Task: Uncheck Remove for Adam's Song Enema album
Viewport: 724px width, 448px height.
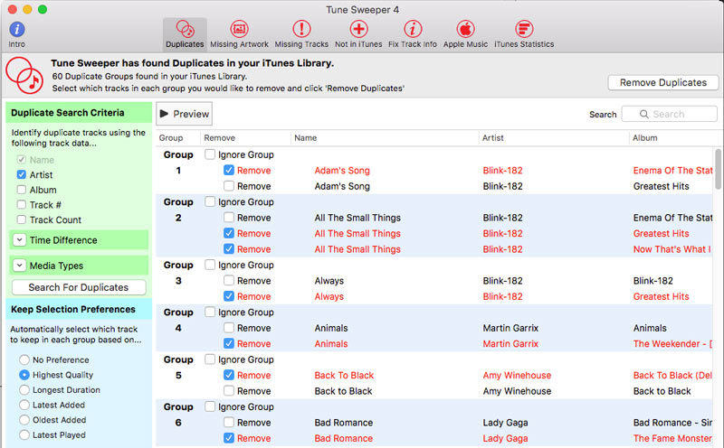Action: (x=229, y=170)
